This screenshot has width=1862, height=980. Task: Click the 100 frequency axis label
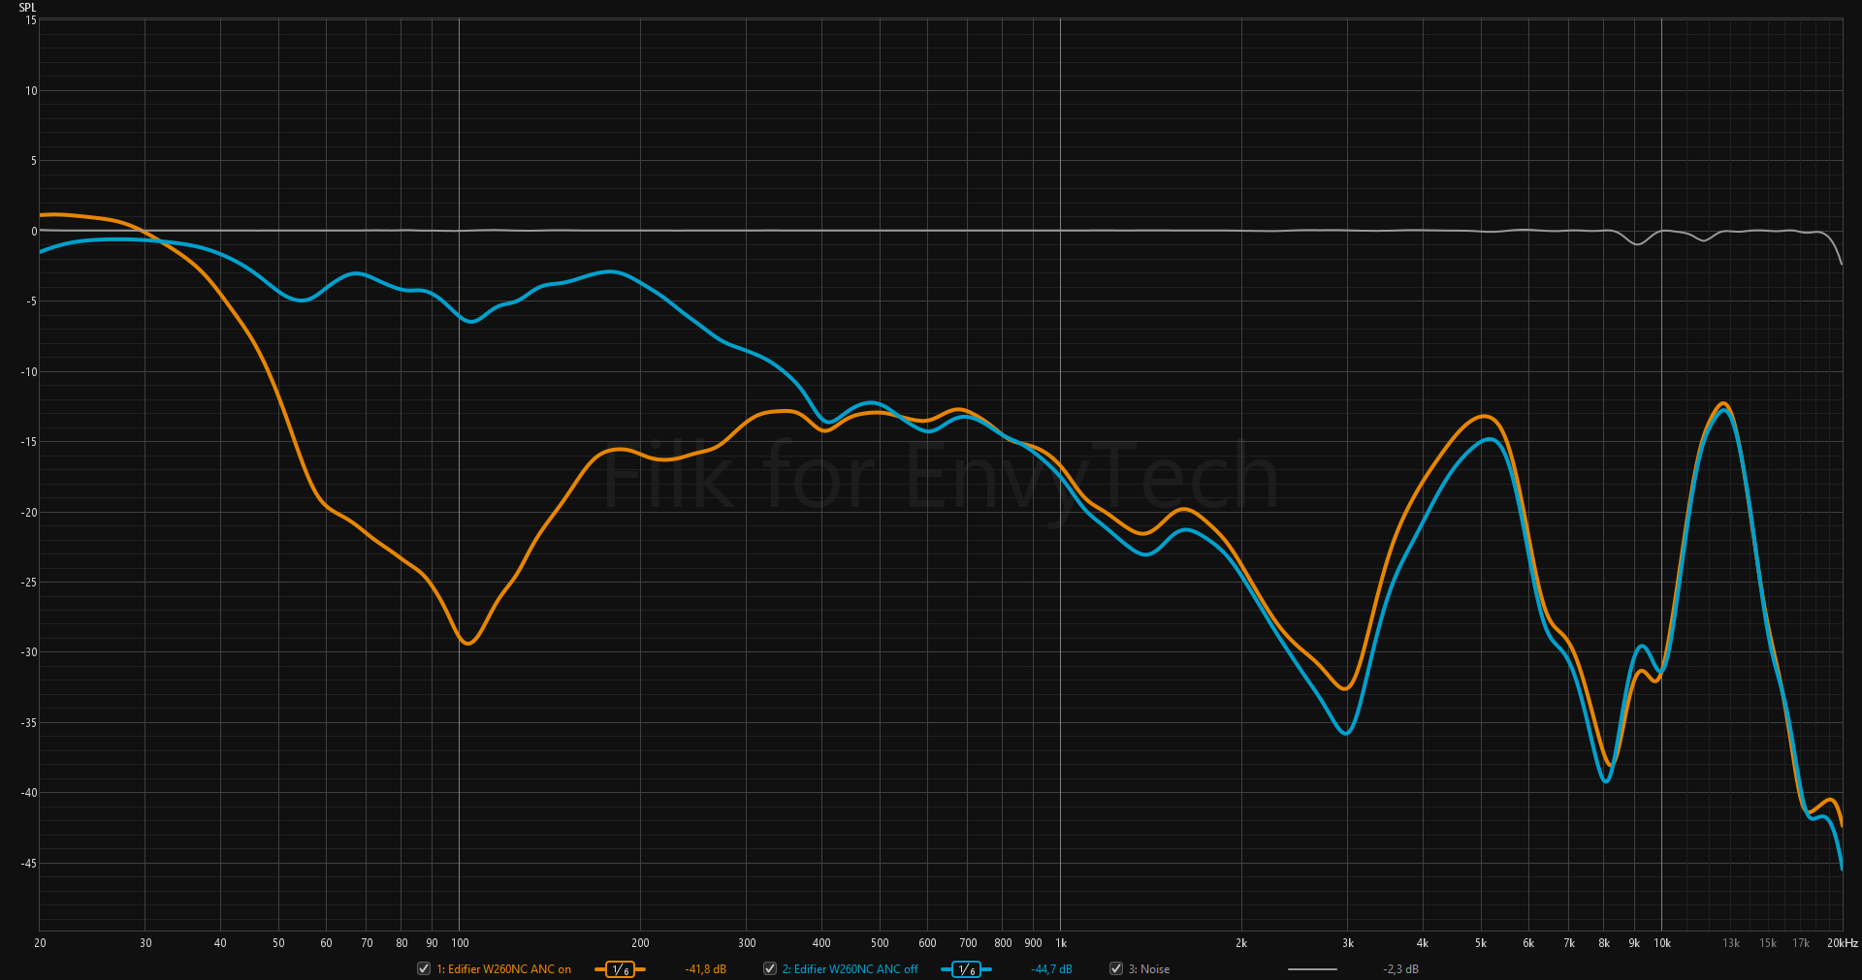coord(461,943)
